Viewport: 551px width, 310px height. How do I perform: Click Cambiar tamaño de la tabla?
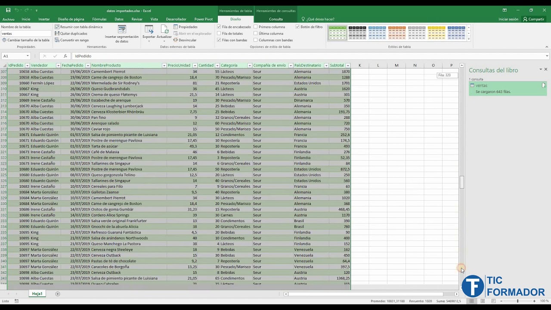(25, 40)
